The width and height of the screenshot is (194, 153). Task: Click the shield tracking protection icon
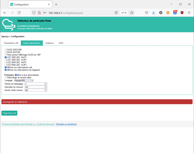34,13
